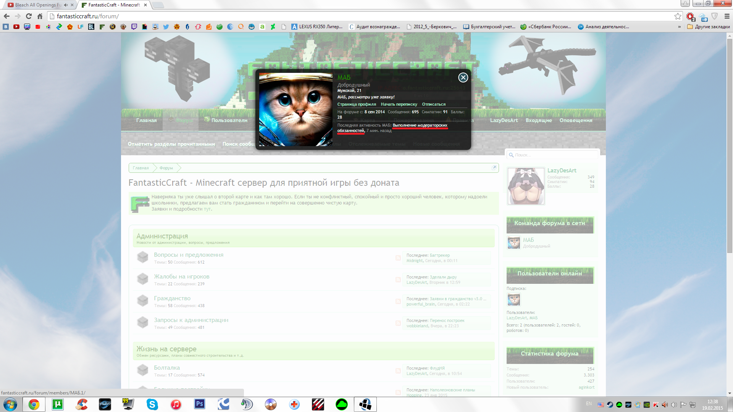Open Другие закладки bookmarks folder
This screenshot has height=412, width=733.
(x=709, y=27)
